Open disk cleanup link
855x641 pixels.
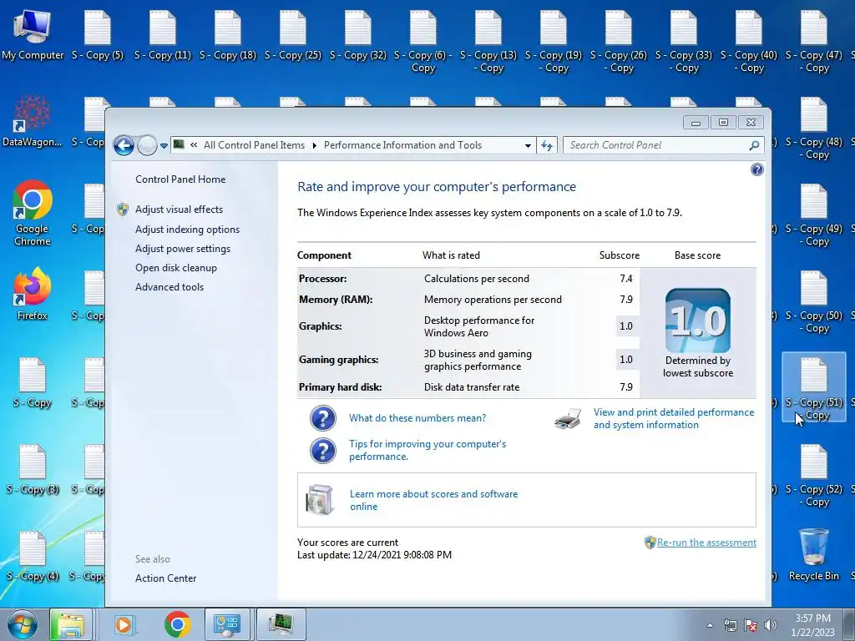175,268
